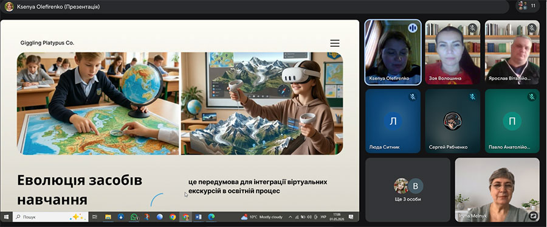Expand the hidden system tray icons chevron
The width and height of the screenshot is (547, 227).
tap(291, 217)
